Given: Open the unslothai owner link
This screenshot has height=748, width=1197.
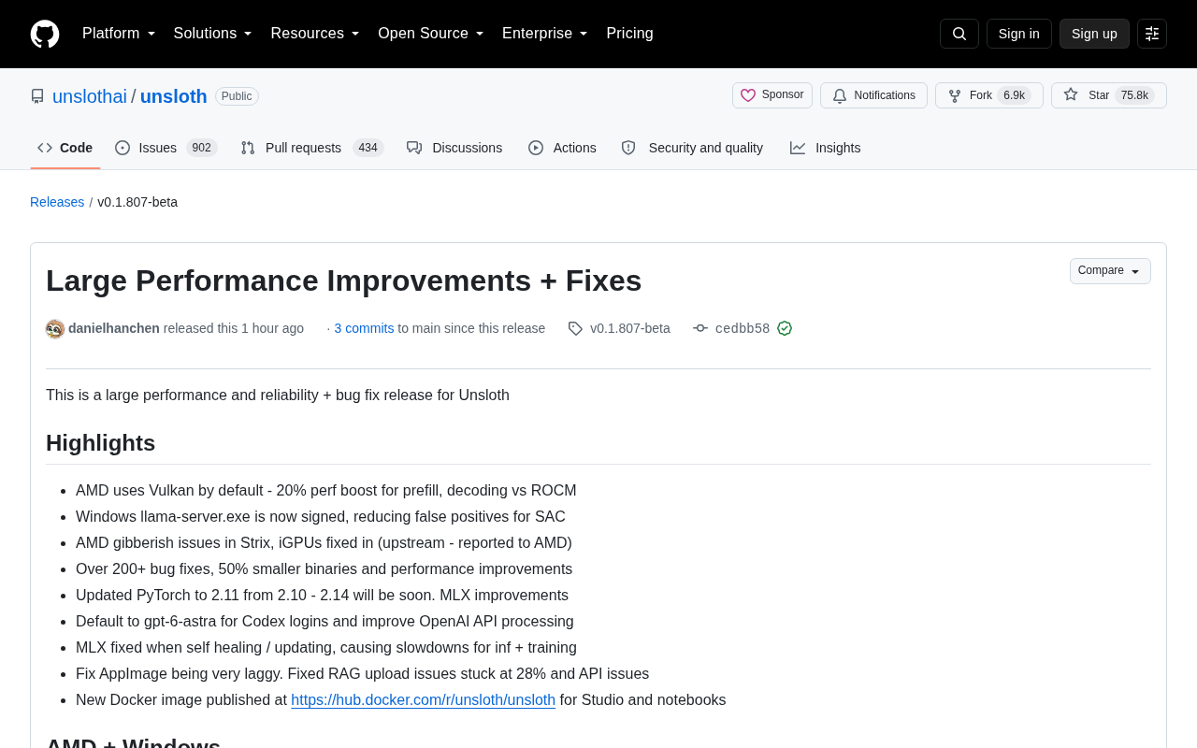Looking at the screenshot, I should click(90, 96).
